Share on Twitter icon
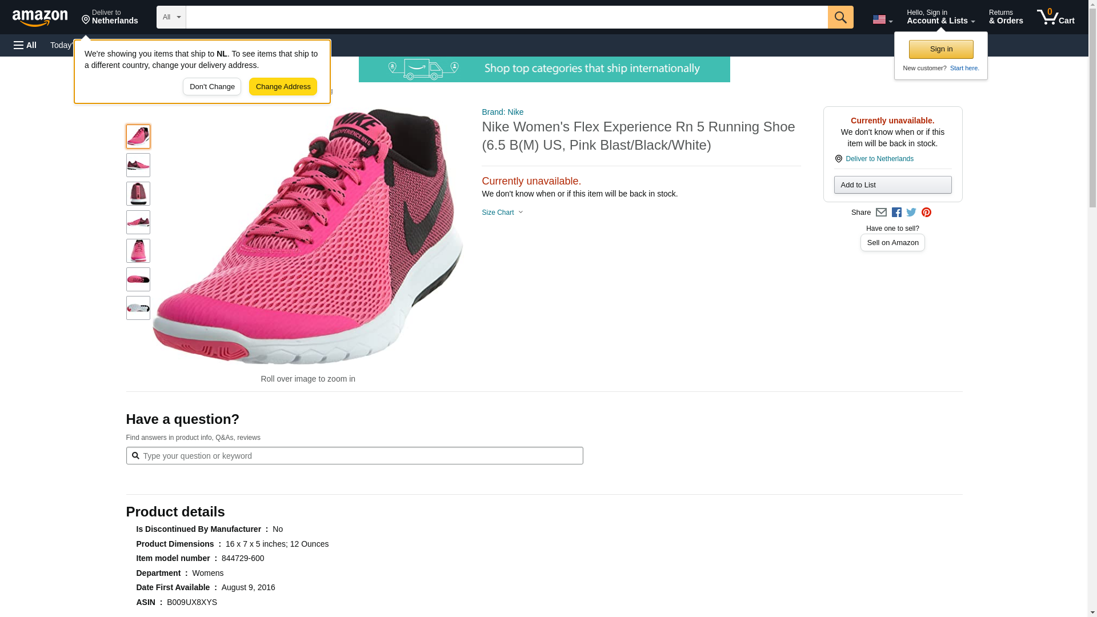 911,213
